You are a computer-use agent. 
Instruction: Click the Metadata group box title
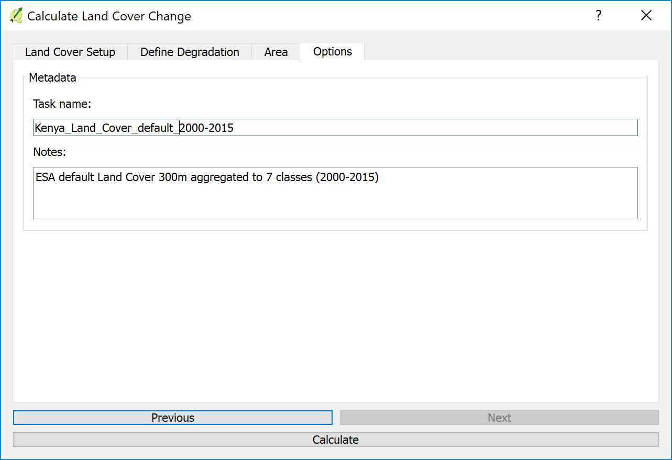(52, 78)
